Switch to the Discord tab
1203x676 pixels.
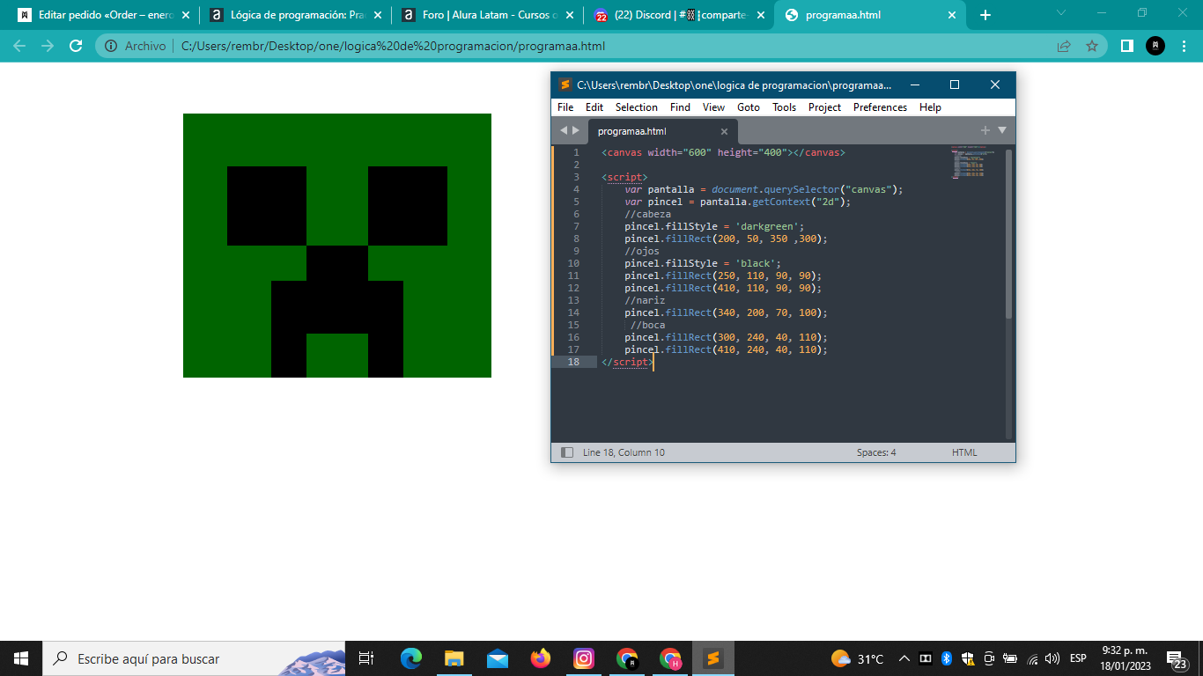coord(679,15)
